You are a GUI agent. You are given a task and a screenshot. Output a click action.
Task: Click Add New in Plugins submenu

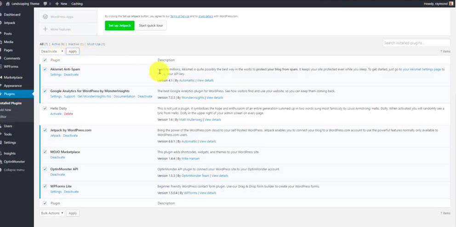point(5,110)
